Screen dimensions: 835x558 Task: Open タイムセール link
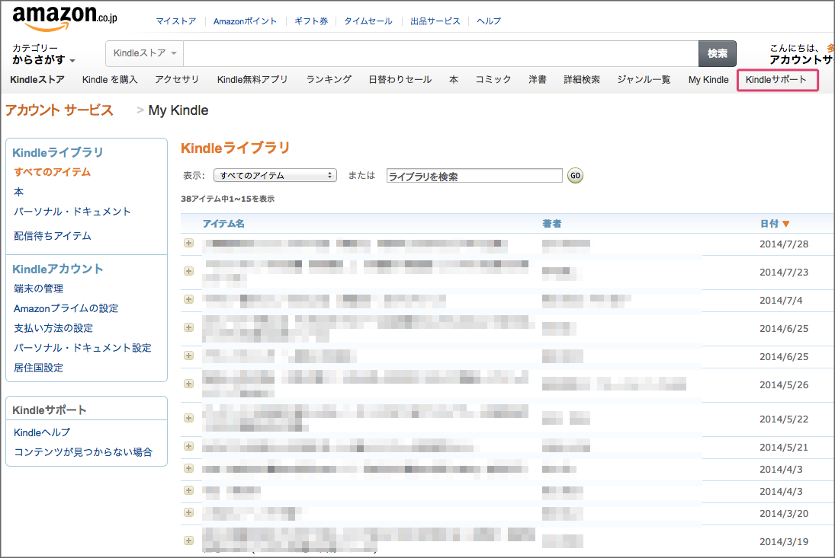click(x=368, y=21)
